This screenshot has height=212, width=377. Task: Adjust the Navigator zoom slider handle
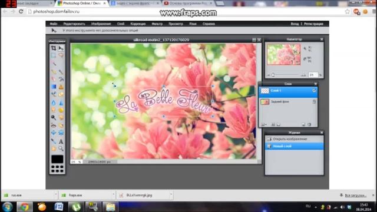pos(273,75)
